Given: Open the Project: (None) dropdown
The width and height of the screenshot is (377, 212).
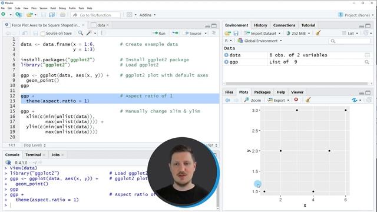Looking at the screenshot, I should [356, 15].
